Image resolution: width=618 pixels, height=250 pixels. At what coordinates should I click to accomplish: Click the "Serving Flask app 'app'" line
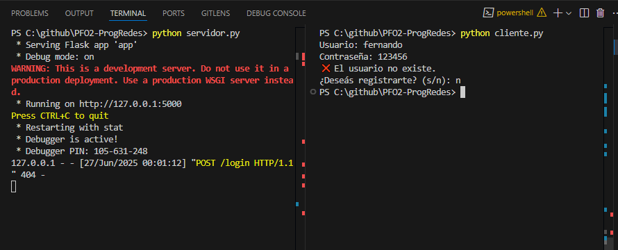(x=77, y=45)
